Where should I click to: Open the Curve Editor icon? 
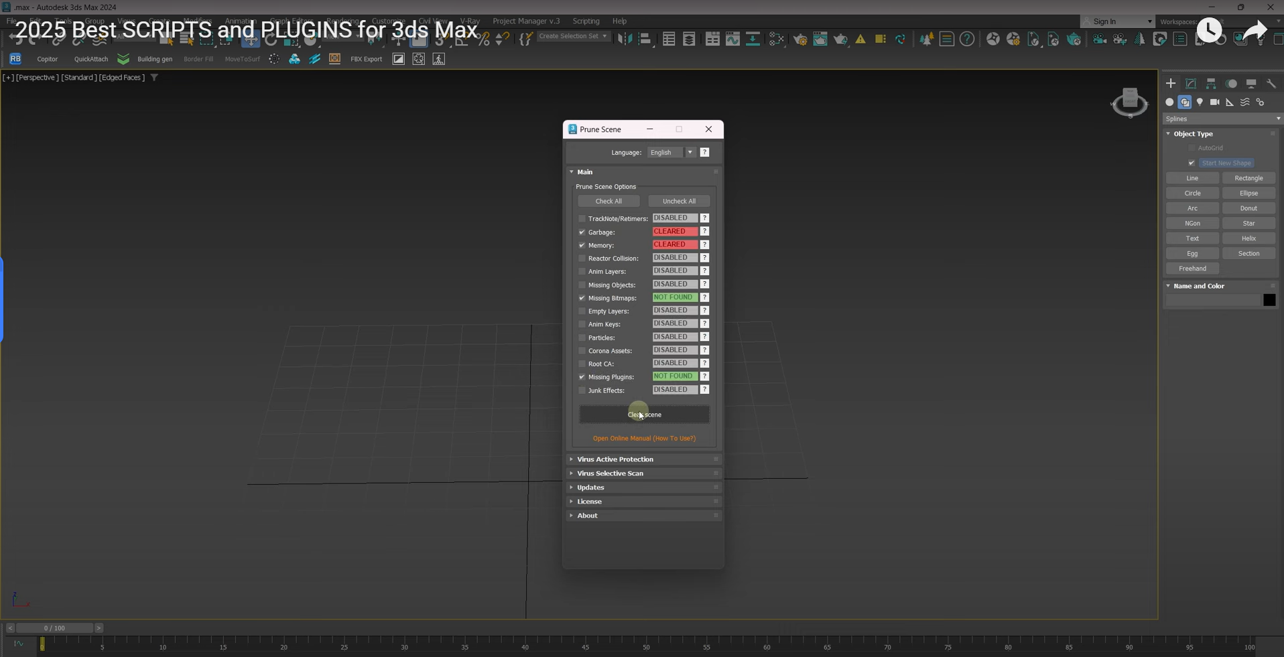click(x=732, y=40)
